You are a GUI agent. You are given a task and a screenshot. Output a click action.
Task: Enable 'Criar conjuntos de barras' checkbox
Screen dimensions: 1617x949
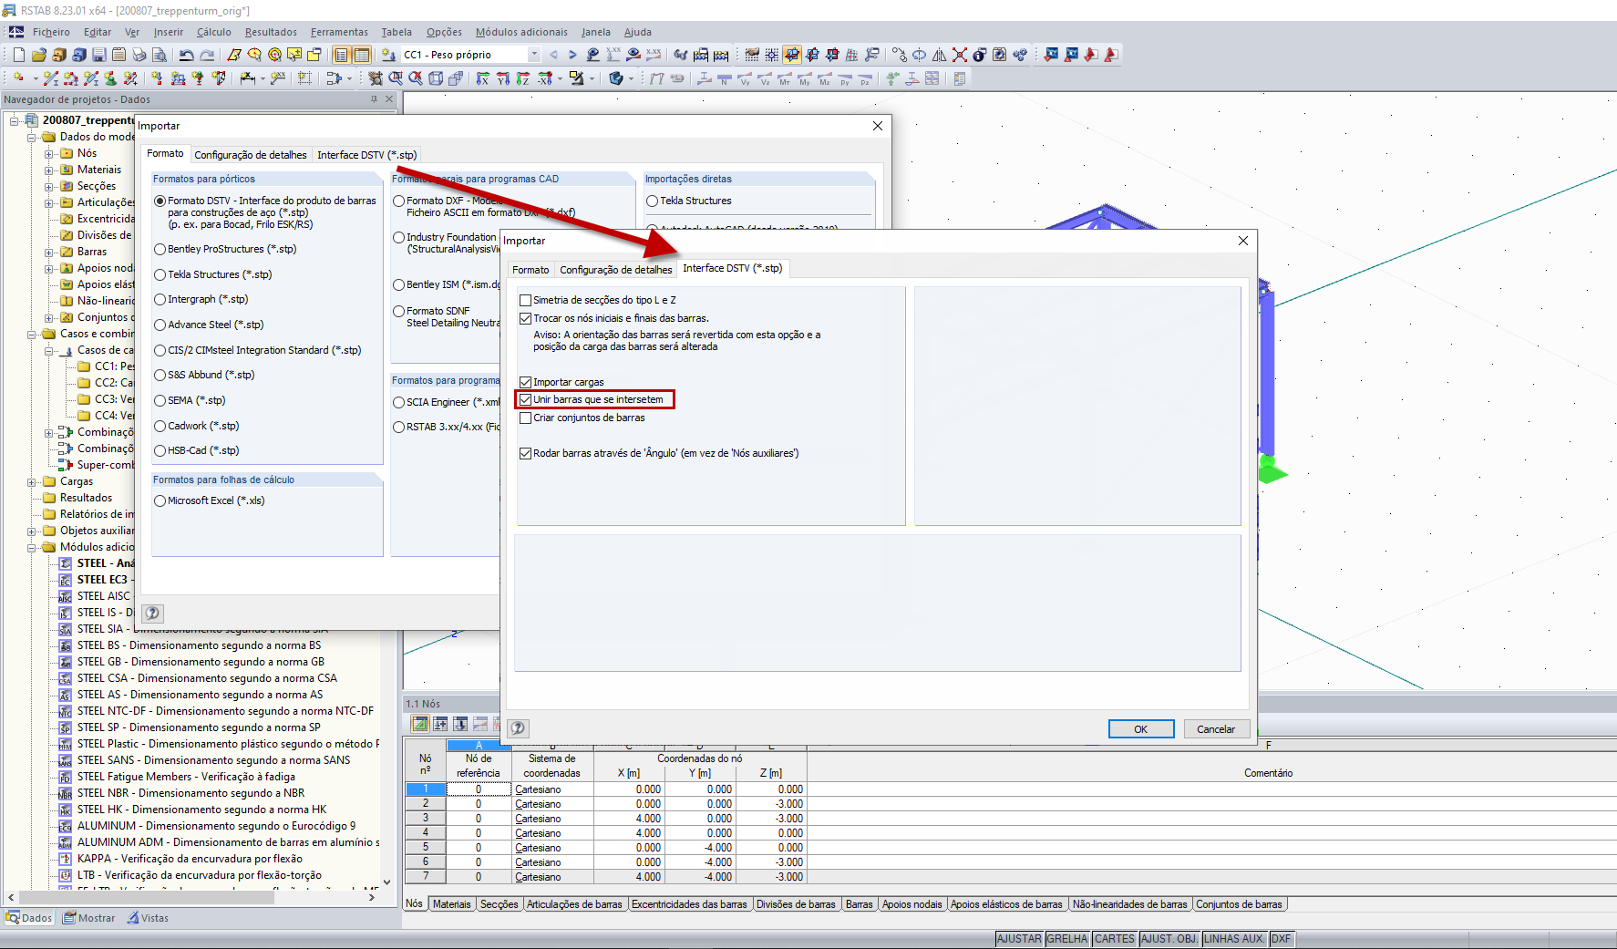click(525, 418)
